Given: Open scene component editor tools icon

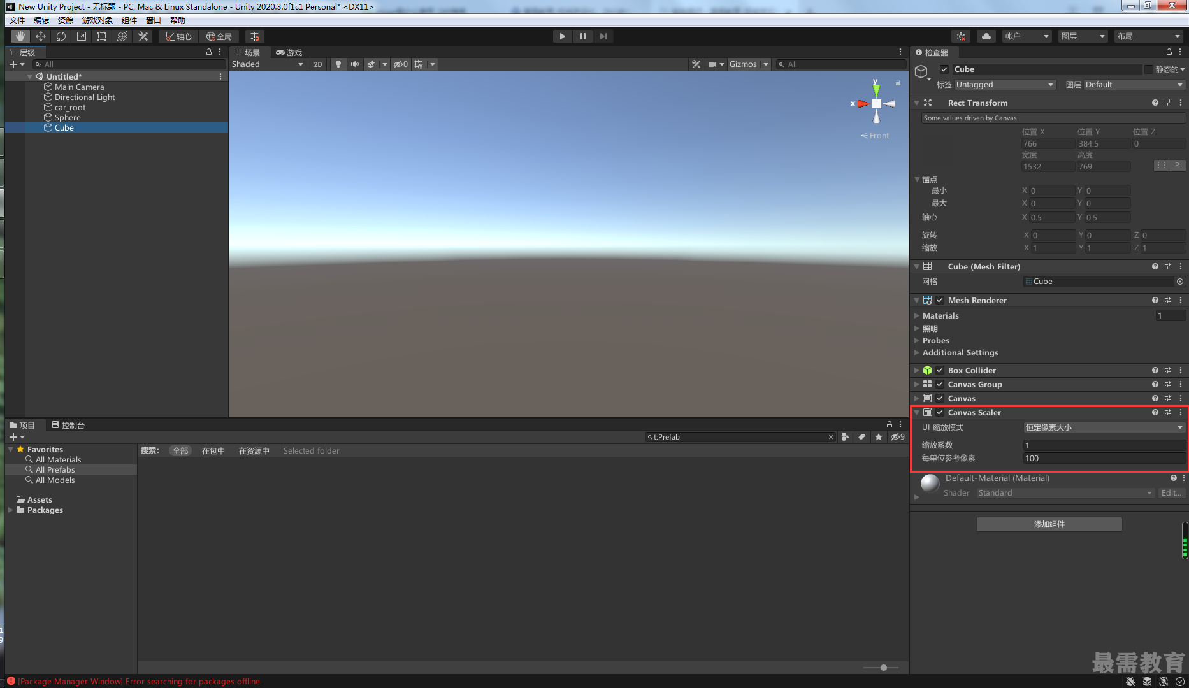Looking at the screenshot, I should click(696, 64).
